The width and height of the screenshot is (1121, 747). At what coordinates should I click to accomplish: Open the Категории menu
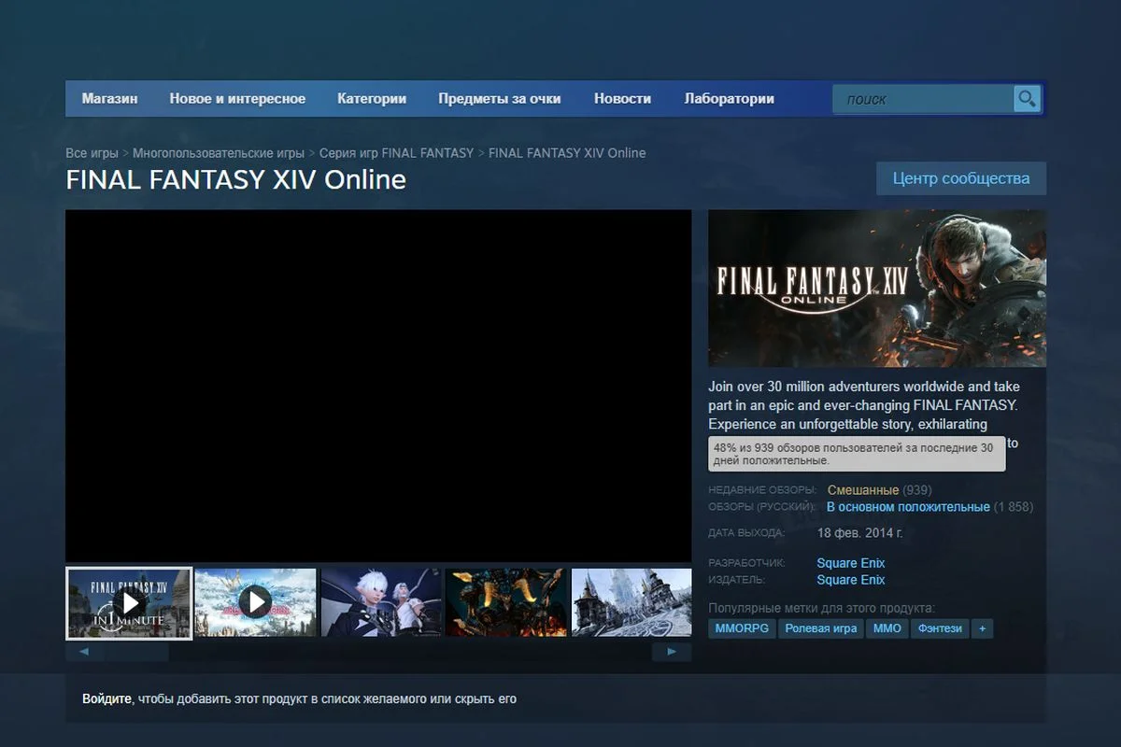point(372,98)
